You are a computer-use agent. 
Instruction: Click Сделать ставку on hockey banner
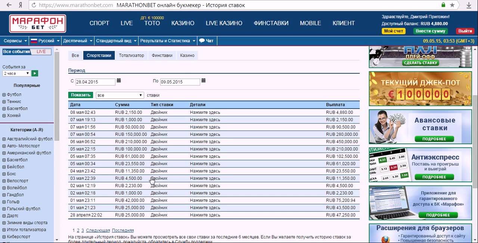tap(420, 63)
